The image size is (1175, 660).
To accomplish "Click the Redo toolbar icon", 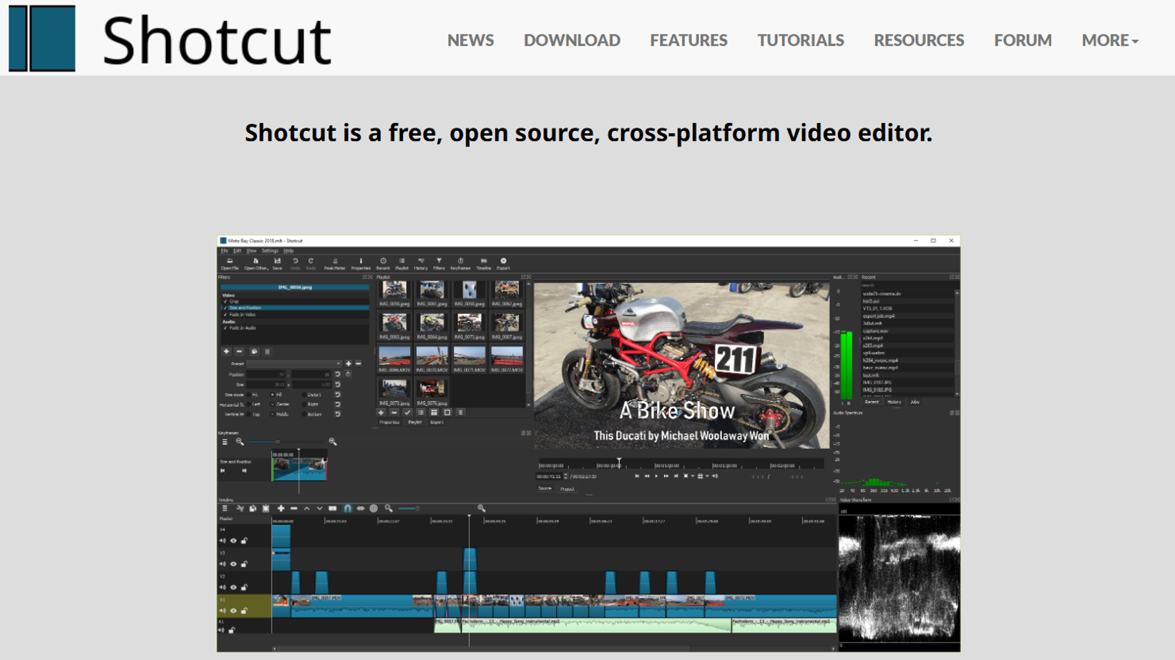I will point(311,264).
